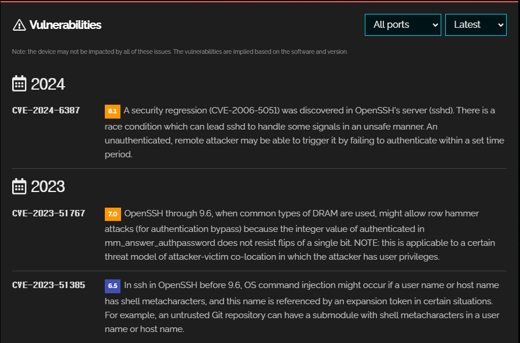
Task: Click the 2023 year heading
Action: 47,187
